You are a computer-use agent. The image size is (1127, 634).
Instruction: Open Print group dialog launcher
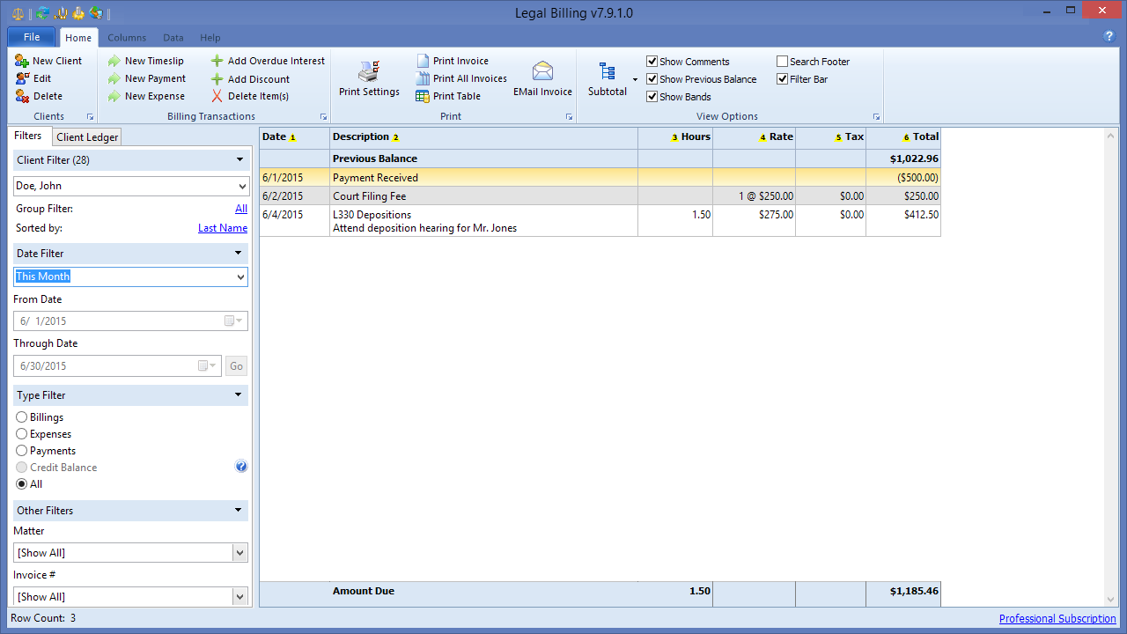[569, 117]
